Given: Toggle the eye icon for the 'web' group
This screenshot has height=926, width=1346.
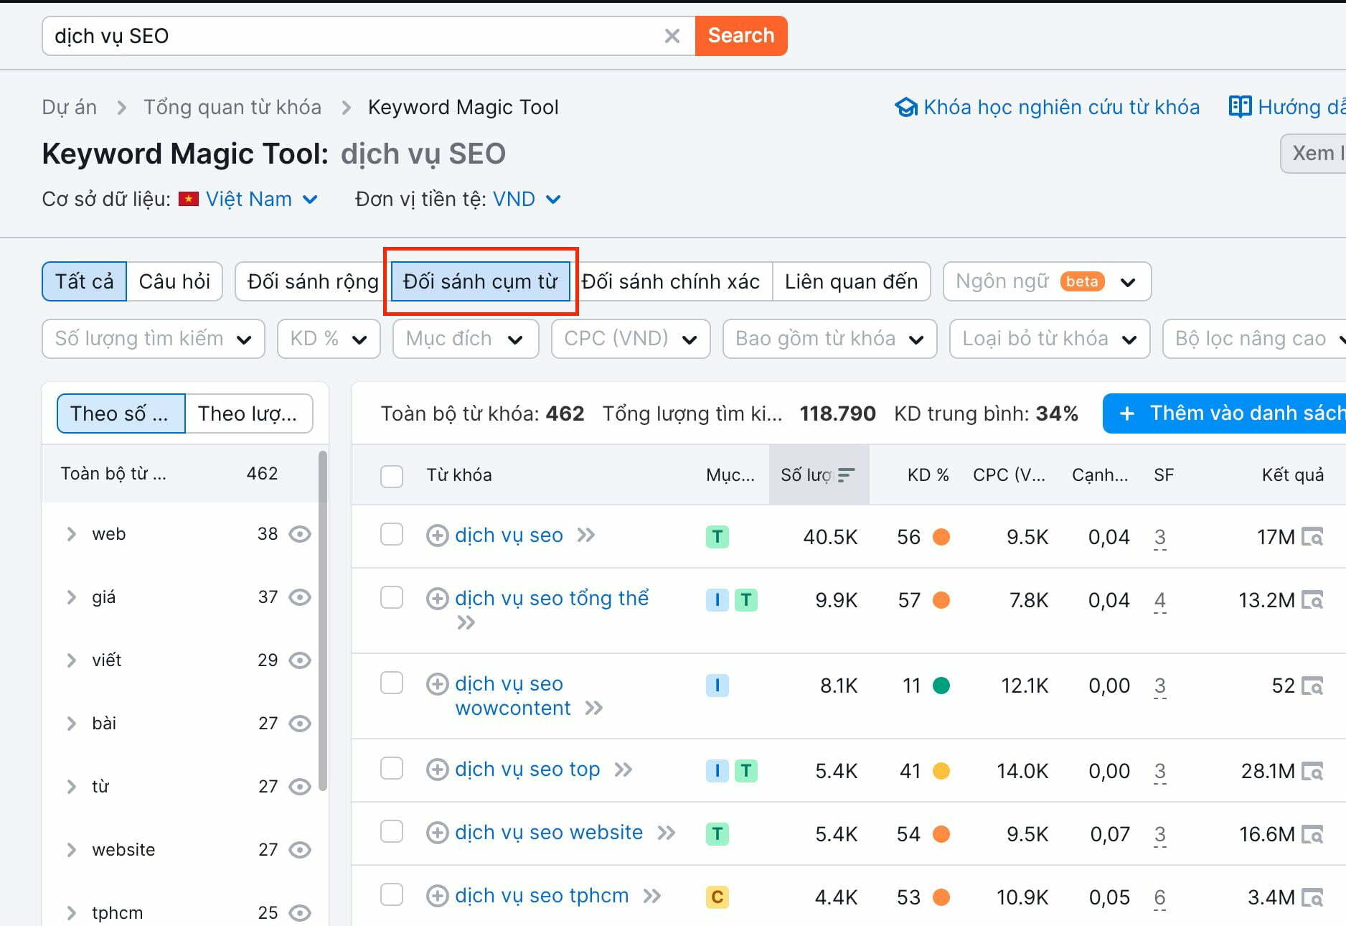Looking at the screenshot, I should tap(300, 534).
